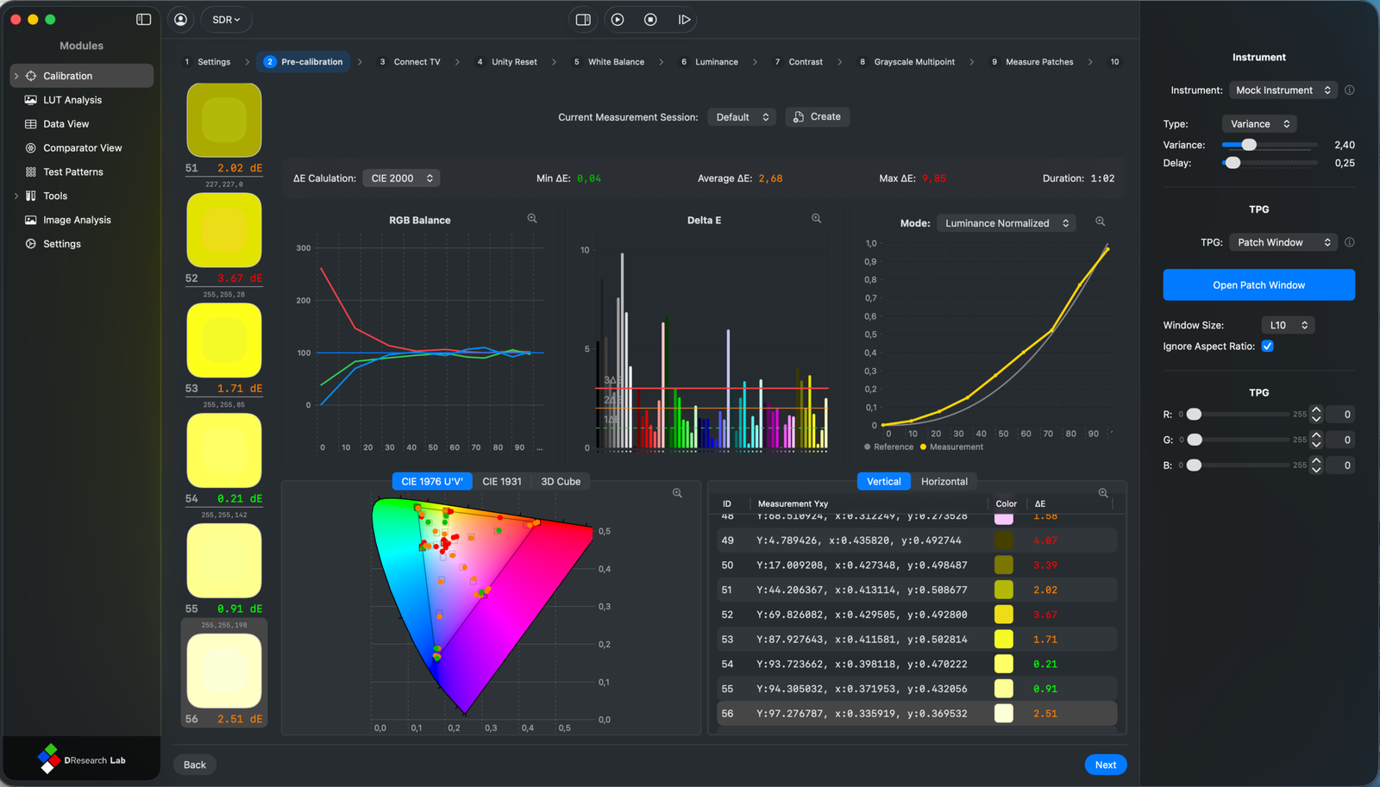Go to step 6 Luminance
Viewport: 1380px width, 787px height.
(x=710, y=62)
